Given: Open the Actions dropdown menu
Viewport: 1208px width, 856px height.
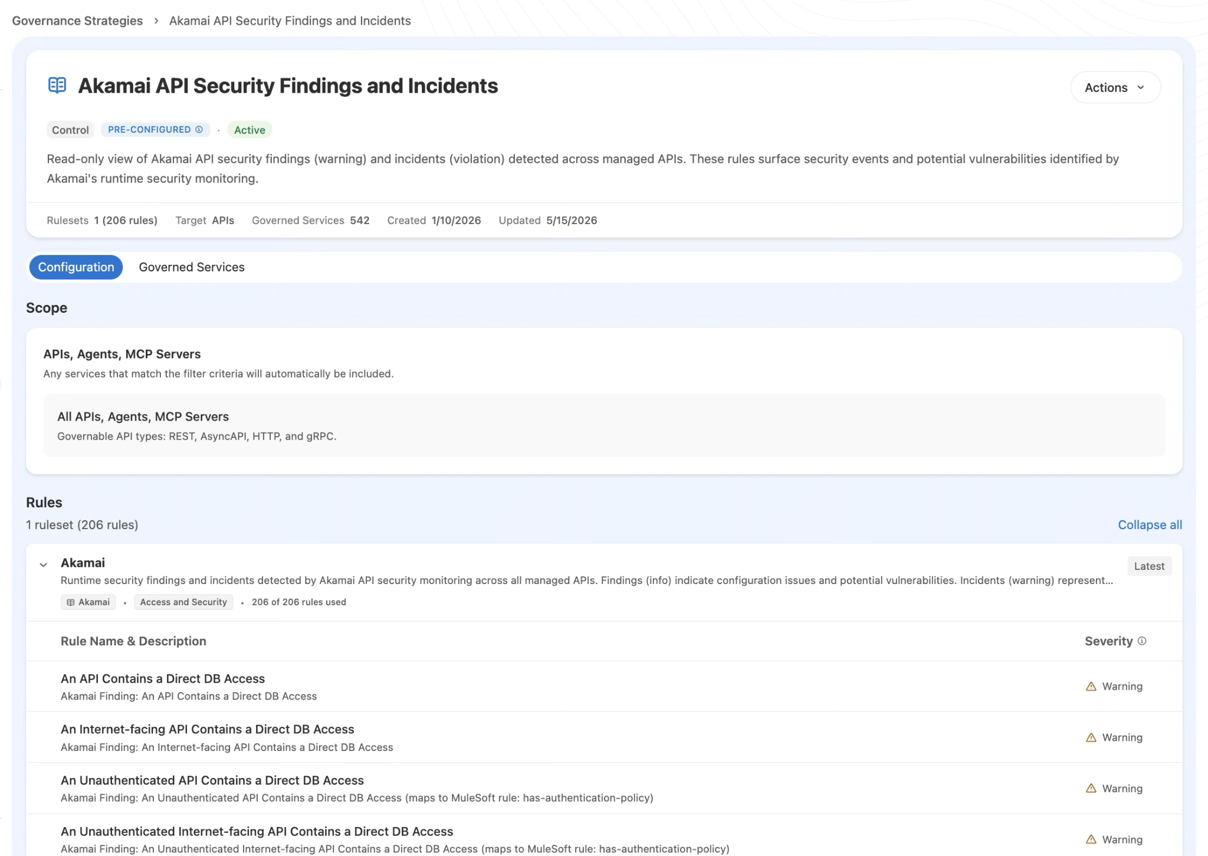Looking at the screenshot, I should (x=1115, y=87).
